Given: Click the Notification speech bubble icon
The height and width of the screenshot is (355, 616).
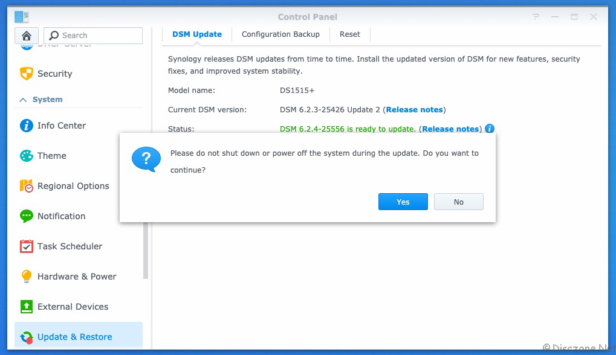Looking at the screenshot, I should point(27,216).
